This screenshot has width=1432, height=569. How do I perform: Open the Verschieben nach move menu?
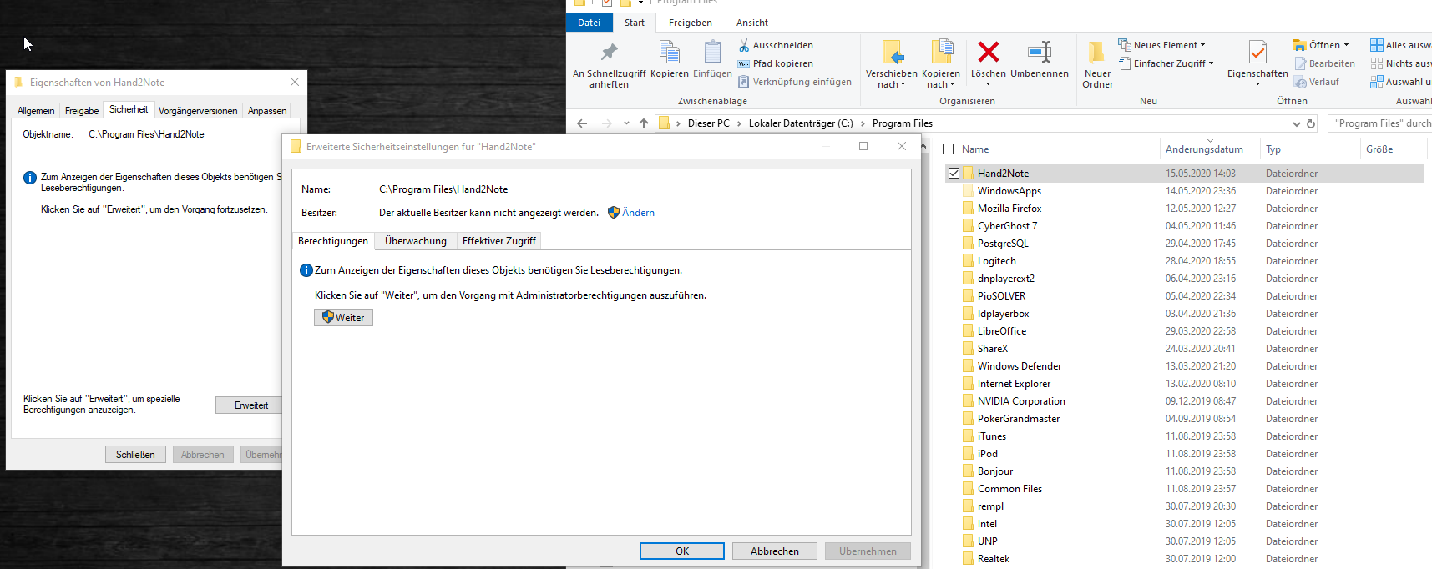click(x=892, y=65)
